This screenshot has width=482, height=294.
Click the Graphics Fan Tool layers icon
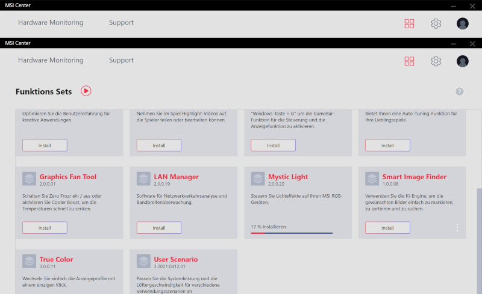coord(29,179)
